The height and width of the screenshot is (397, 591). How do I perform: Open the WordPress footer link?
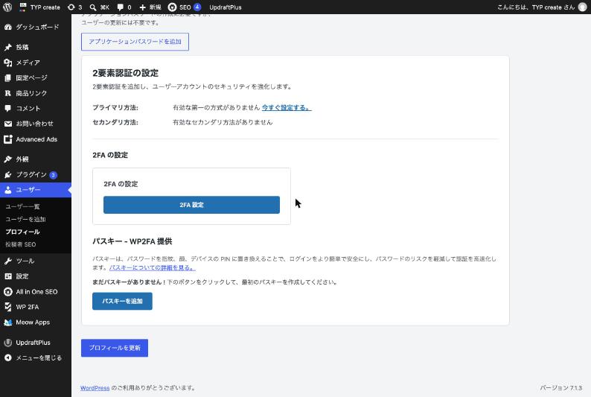(x=95, y=388)
